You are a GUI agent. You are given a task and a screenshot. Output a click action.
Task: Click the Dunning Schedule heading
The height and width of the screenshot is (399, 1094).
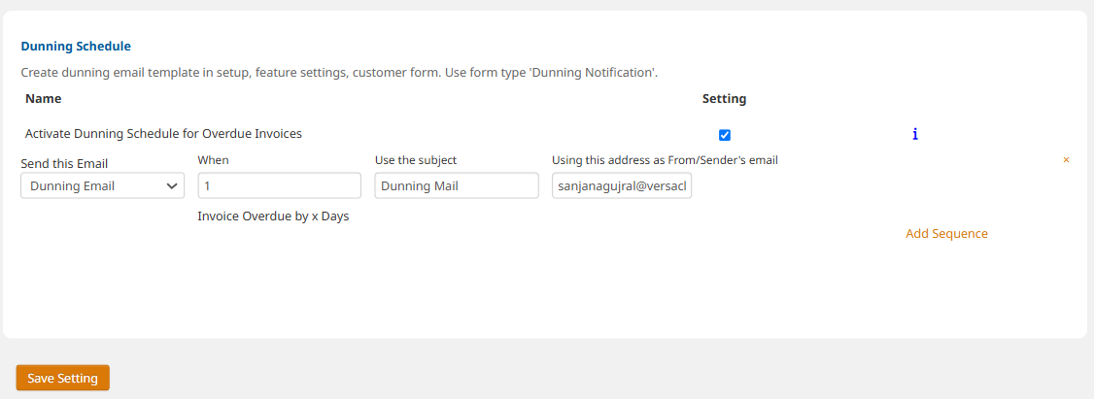pos(76,47)
